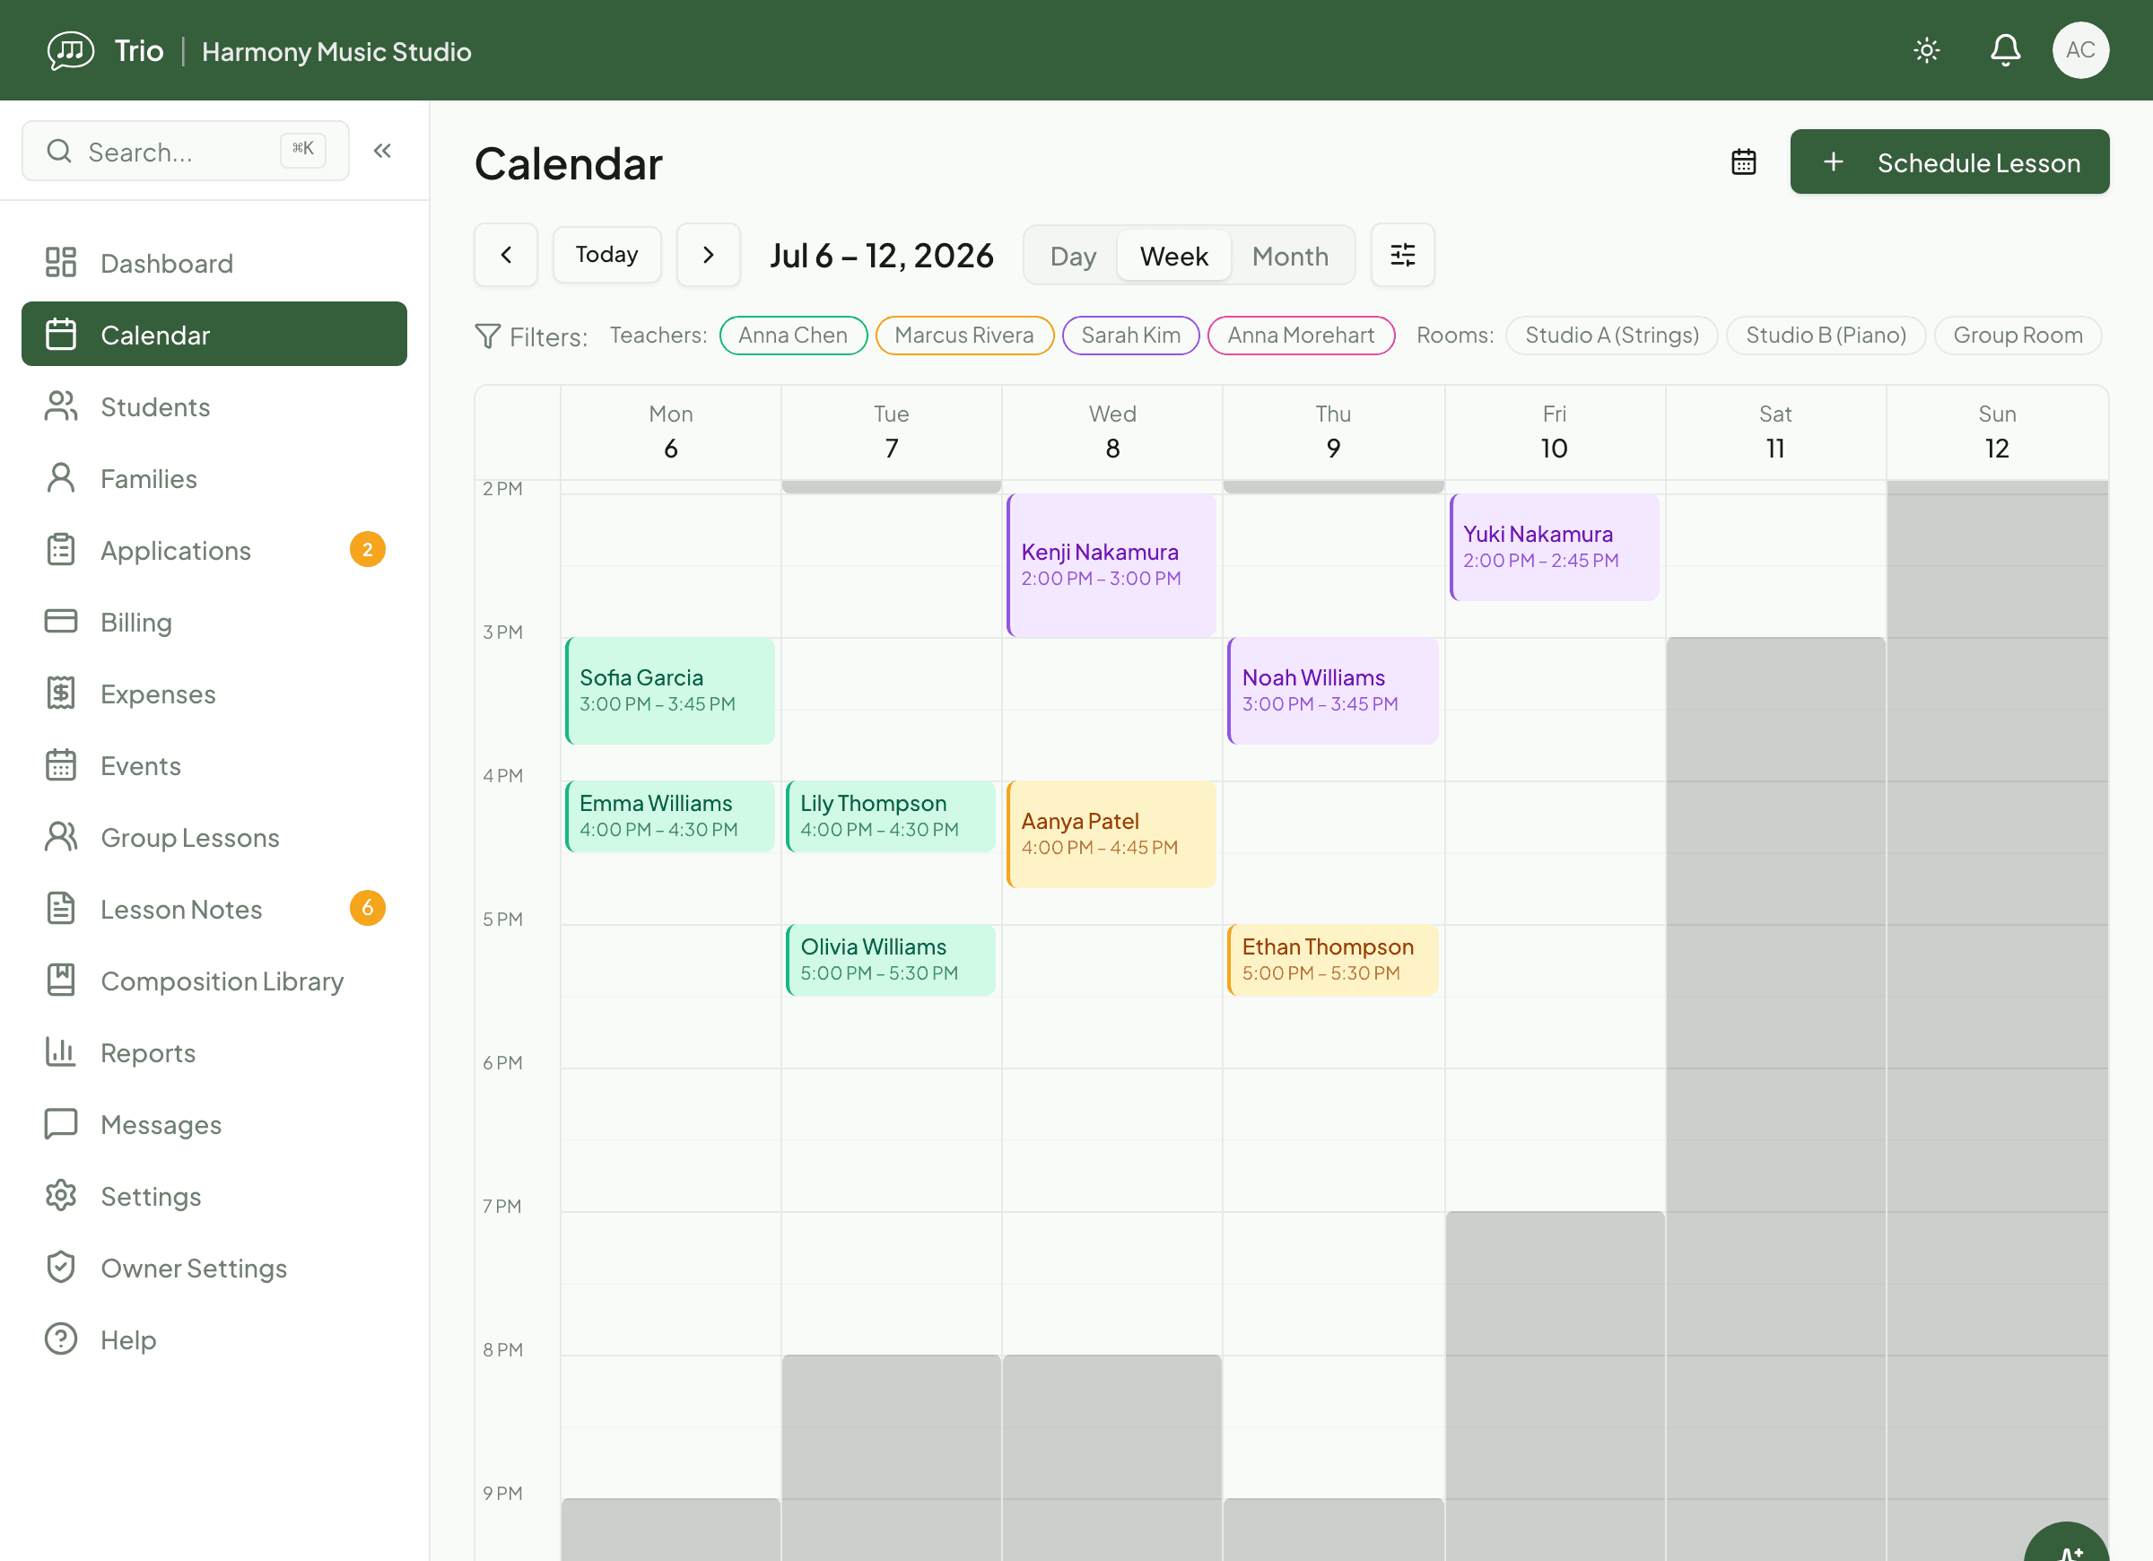
Task: Go to Students section
Action: tap(214, 406)
